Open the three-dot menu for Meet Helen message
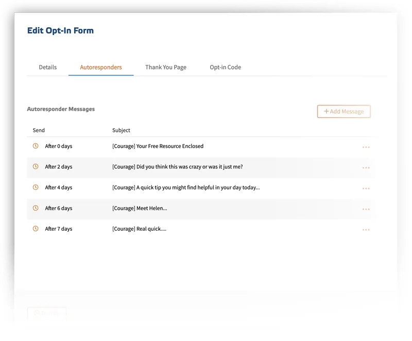Image resolution: width=412 pixels, height=341 pixels. [366, 209]
